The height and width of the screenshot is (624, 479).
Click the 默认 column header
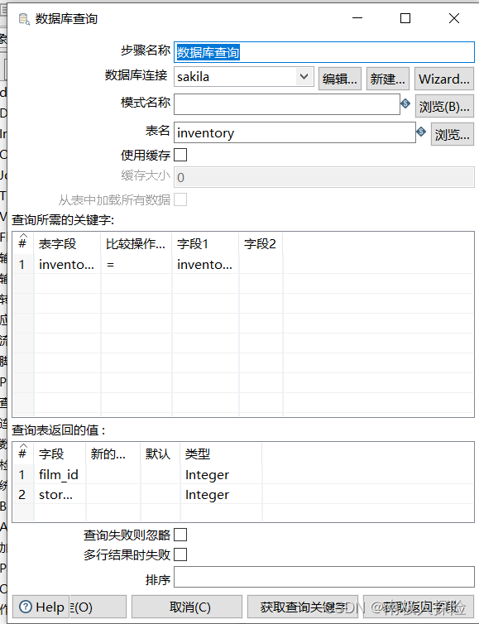[x=160, y=454]
